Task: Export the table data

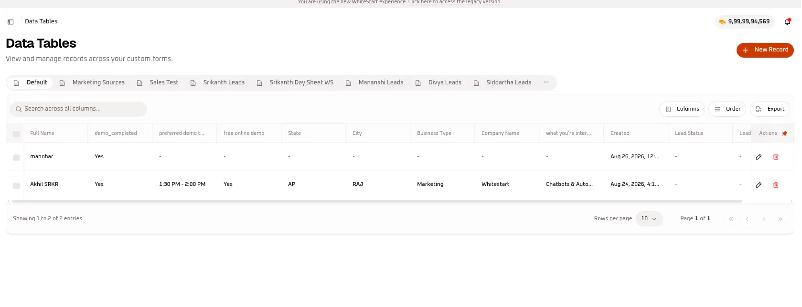Action: (770, 109)
